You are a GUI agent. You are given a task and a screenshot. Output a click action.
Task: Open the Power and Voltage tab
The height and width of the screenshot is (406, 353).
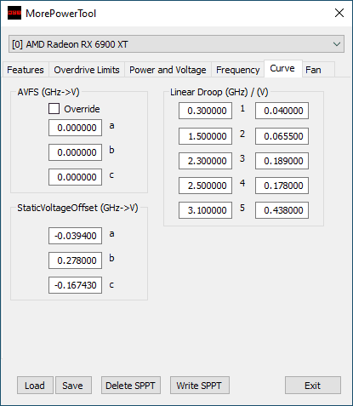tap(168, 70)
